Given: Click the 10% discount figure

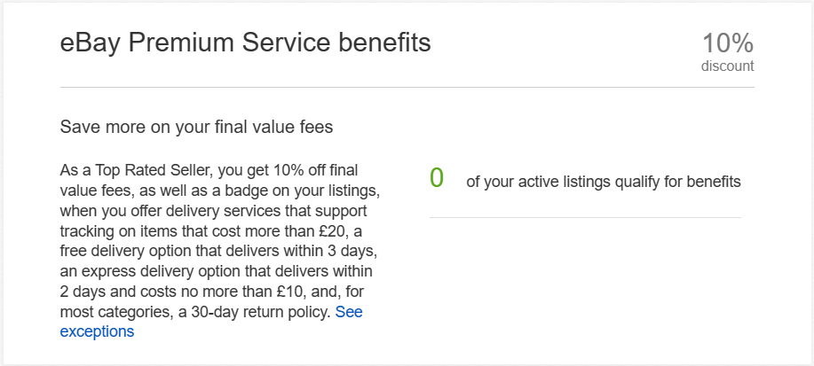Looking at the screenshot, I should [x=727, y=43].
